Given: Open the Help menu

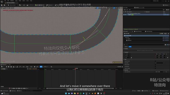Looking at the screenshot, I should (x=31, y=1).
